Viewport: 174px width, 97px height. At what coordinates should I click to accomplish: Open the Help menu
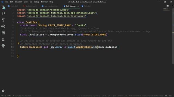coord(51,2)
